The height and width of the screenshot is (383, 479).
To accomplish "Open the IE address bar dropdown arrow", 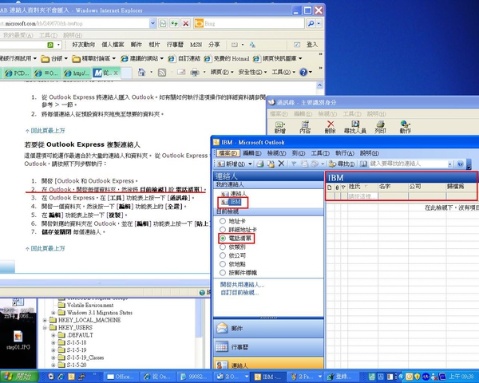I will pyautogui.click(x=152, y=23).
